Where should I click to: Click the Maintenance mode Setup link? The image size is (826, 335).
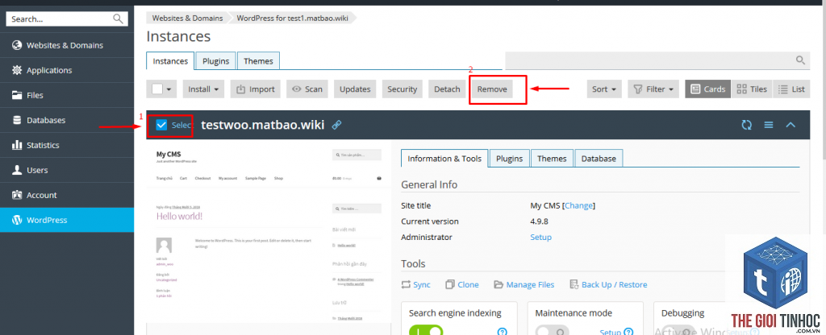[x=611, y=333]
